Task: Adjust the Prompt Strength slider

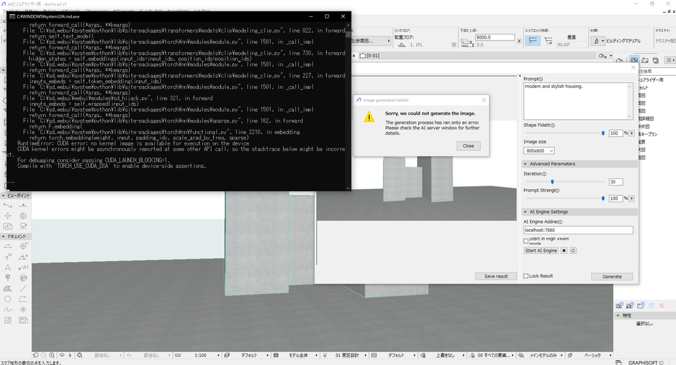Action: (603, 198)
